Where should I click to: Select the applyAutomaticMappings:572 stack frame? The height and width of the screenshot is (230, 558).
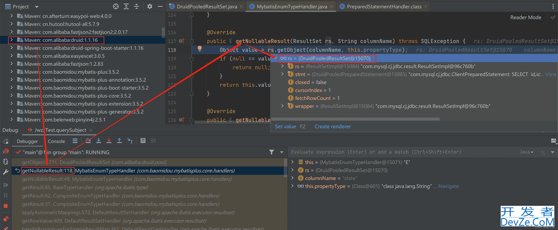pyautogui.click(x=148, y=213)
